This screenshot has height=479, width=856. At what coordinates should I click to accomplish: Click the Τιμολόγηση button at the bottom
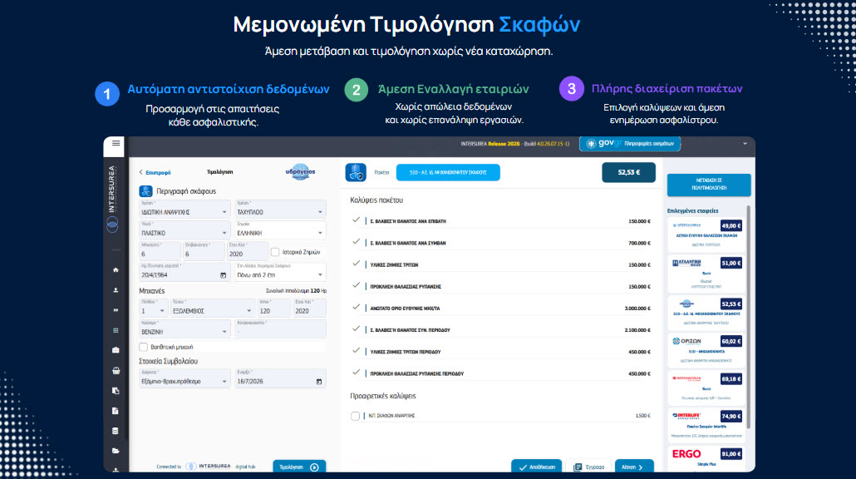tap(299, 467)
